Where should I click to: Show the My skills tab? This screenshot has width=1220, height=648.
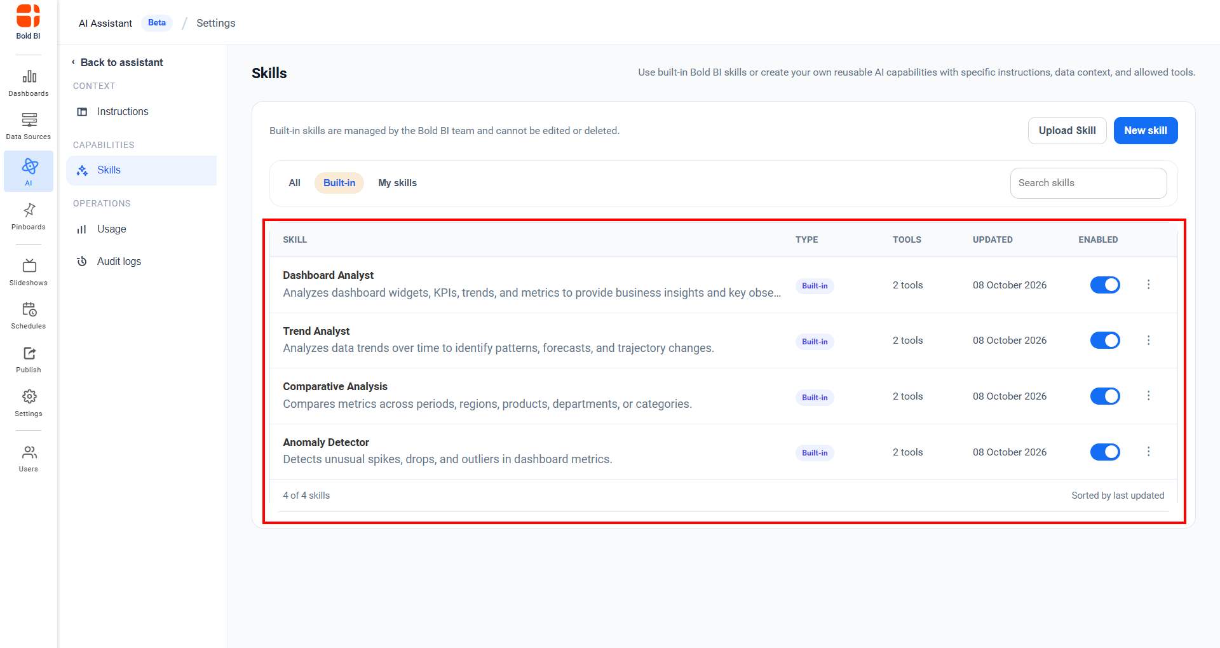(397, 183)
